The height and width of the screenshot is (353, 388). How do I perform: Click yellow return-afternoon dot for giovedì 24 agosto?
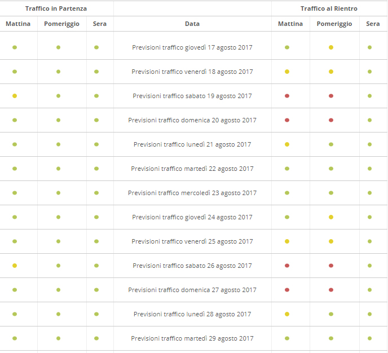(331, 217)
